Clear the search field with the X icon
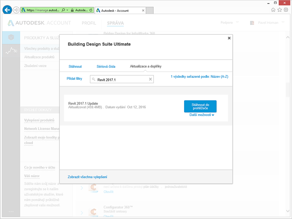Viewport: 292px width, 219px height. point(150,79)
